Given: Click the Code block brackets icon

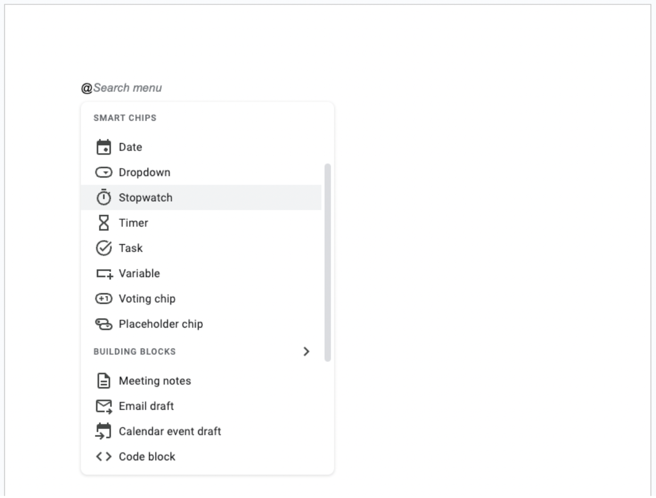Looking at the screenshot, I should [104, 456].
